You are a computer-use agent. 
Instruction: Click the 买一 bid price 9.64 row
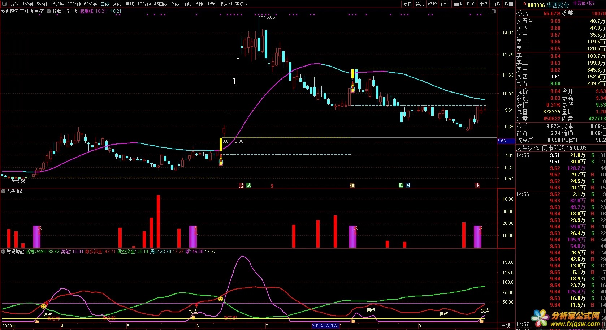561,56
